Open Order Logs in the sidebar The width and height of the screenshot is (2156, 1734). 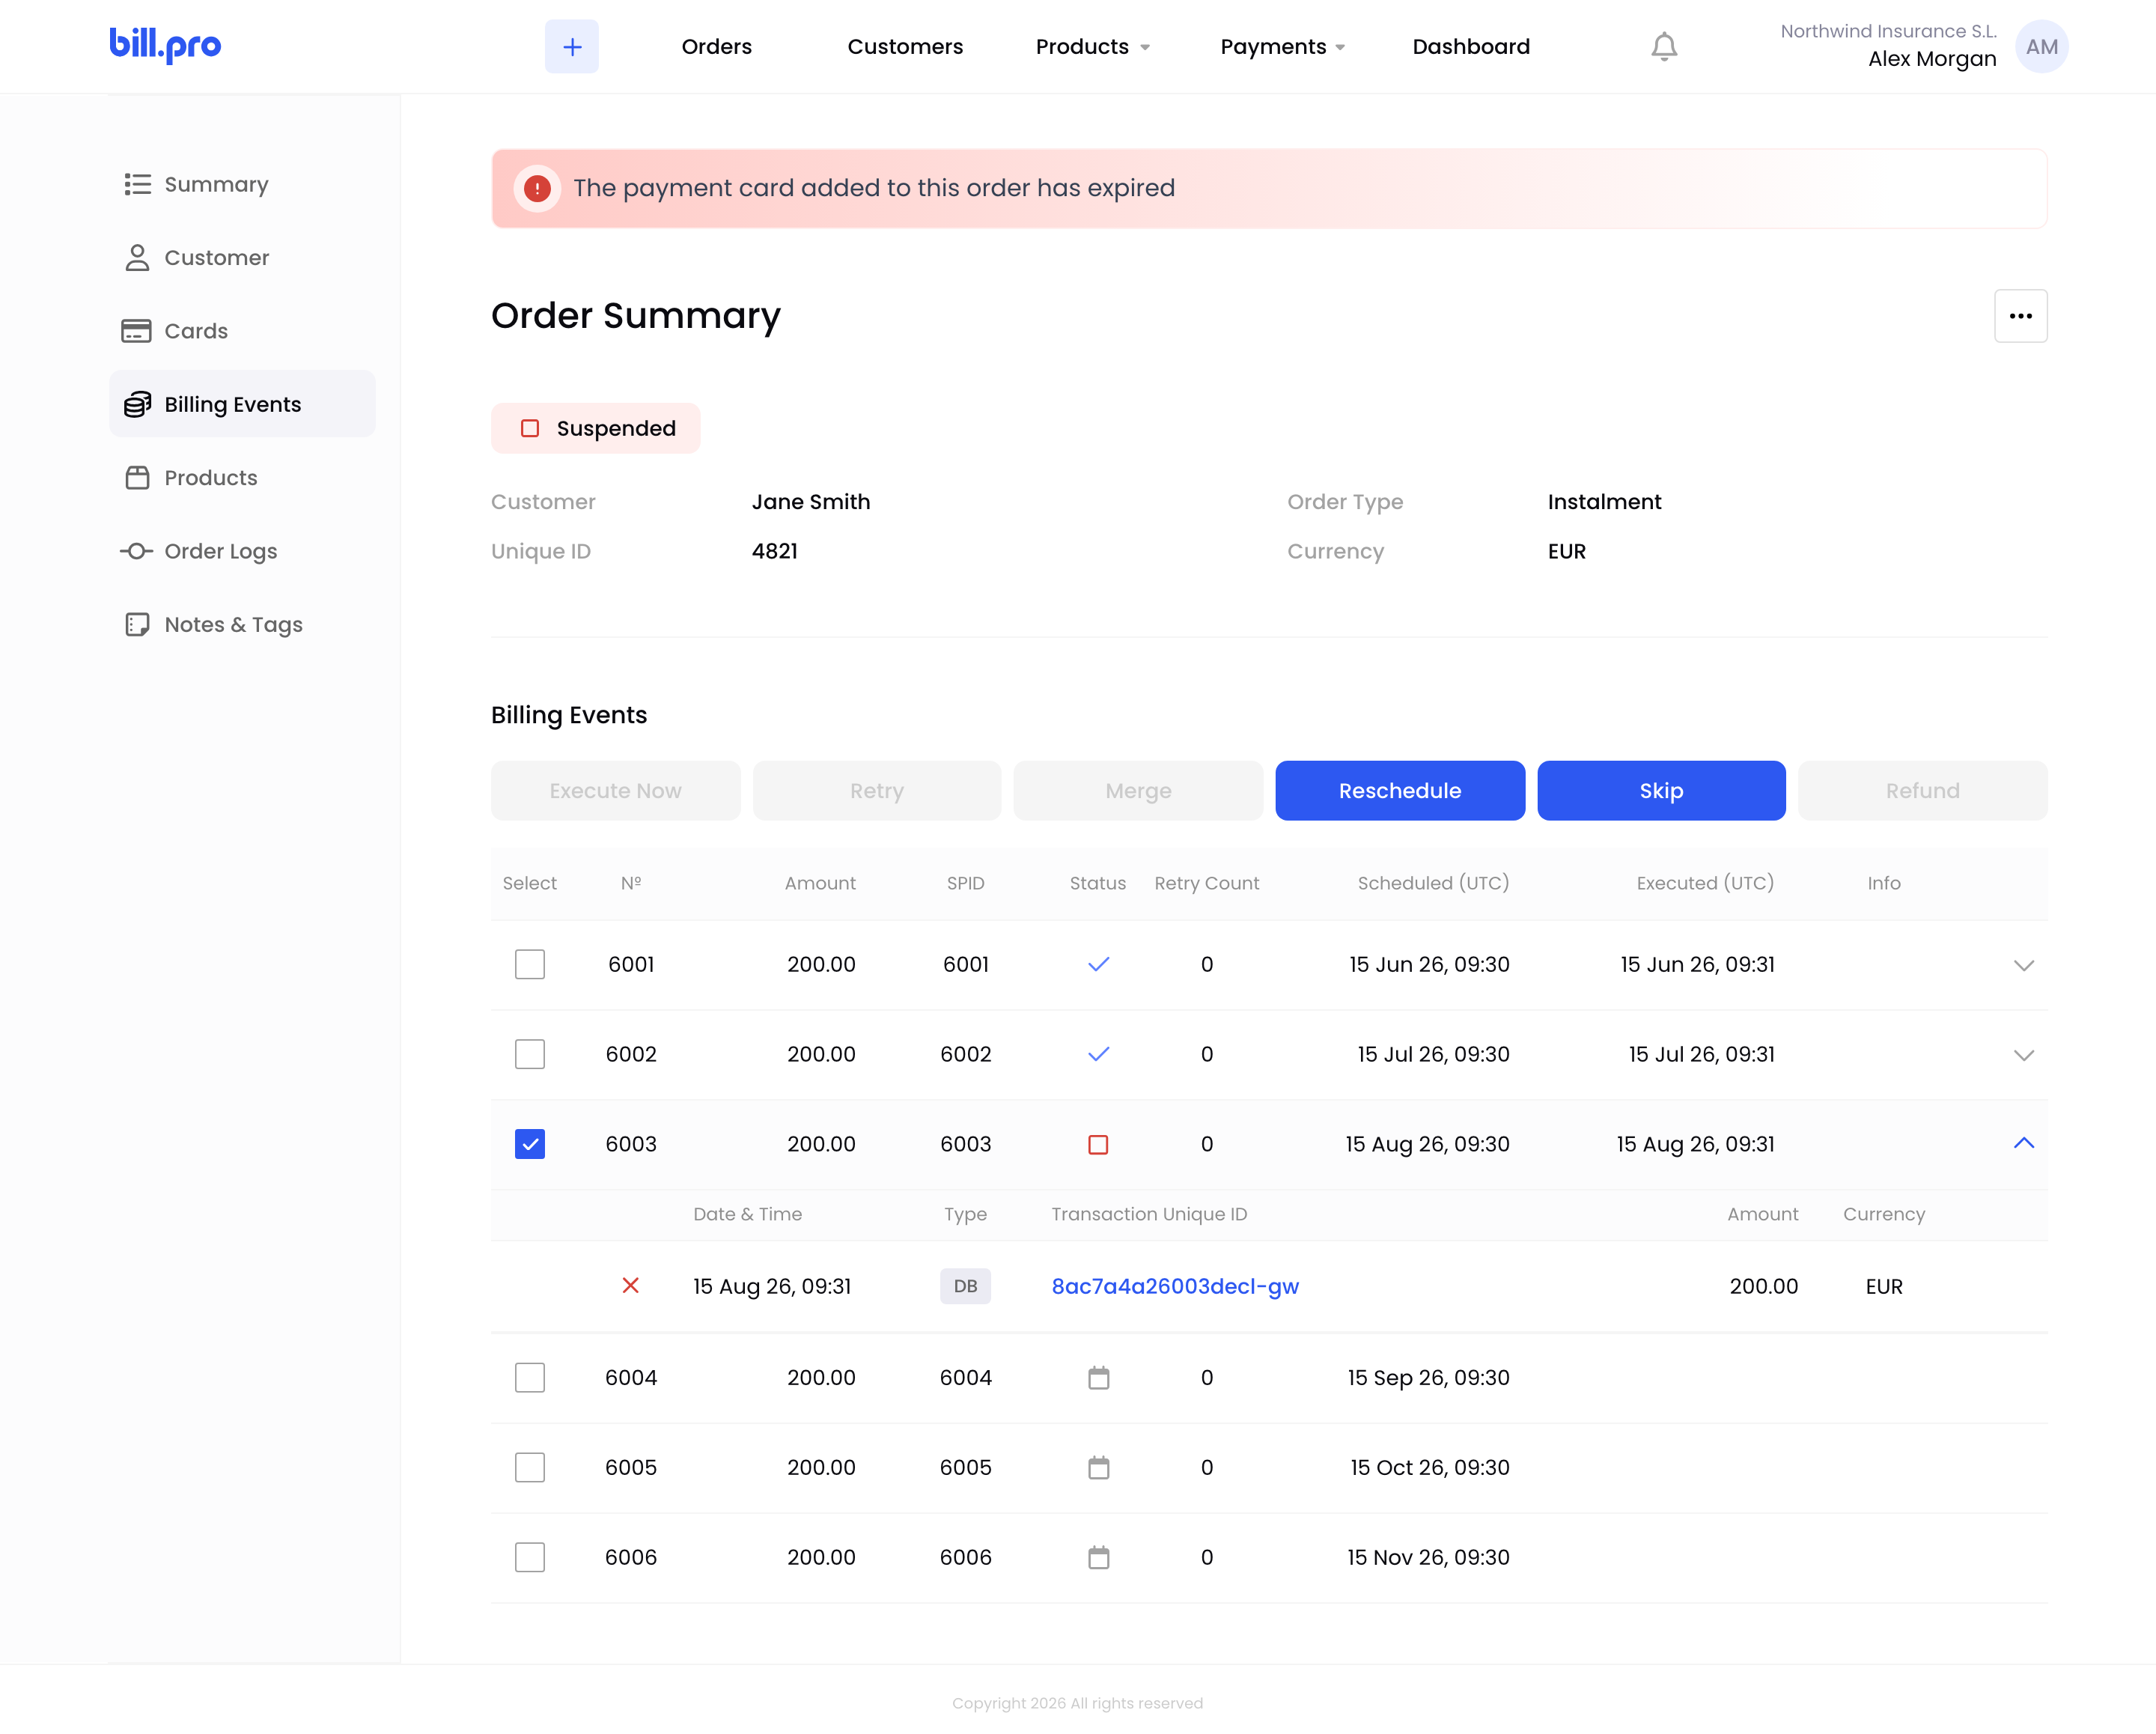[242, 551]
